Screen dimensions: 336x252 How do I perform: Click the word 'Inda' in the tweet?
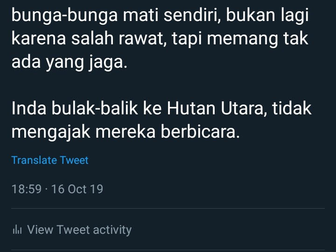[29, 108]
